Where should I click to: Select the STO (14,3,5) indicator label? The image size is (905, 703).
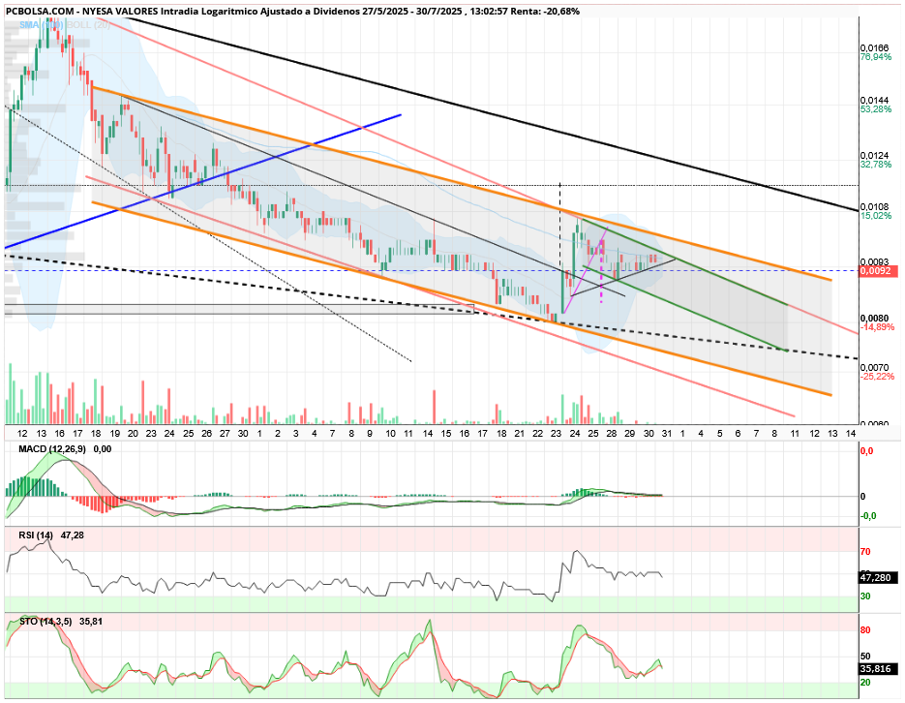45,622
